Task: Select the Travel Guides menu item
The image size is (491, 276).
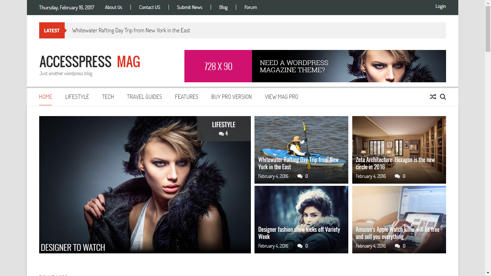Action: click(144, 97)
